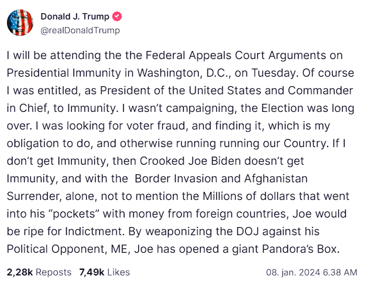Image resolution: width=366 pixels, height=283 pixels.
Task: Click the words Presidential Immunity
Action: [x=64, y=73]
